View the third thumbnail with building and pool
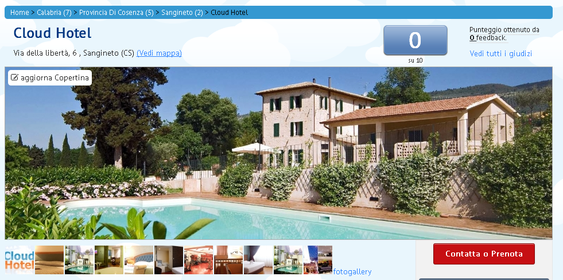 [79, 260]
